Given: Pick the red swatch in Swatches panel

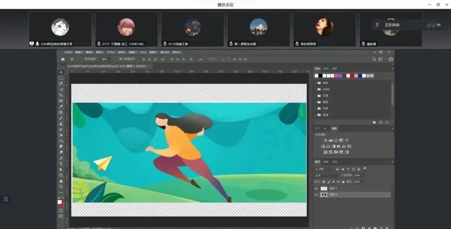Looking at the screenshot, I should (352, 76).
